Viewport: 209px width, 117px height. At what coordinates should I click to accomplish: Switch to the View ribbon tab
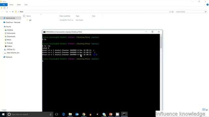[x=26, y=5]
